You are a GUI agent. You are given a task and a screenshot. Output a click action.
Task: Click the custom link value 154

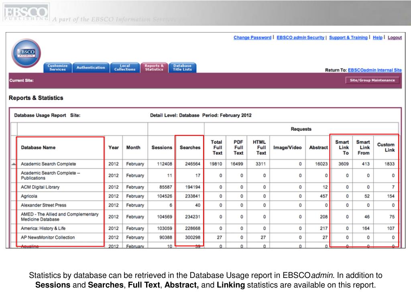tap(391, 196)
